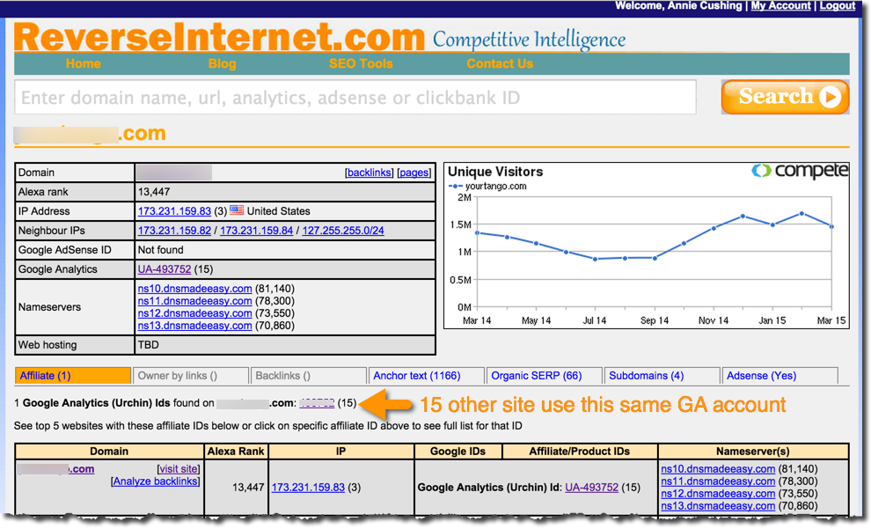Focus the domain search input field
This screenshot has height=529, width=871.
(x=355, y=97)
